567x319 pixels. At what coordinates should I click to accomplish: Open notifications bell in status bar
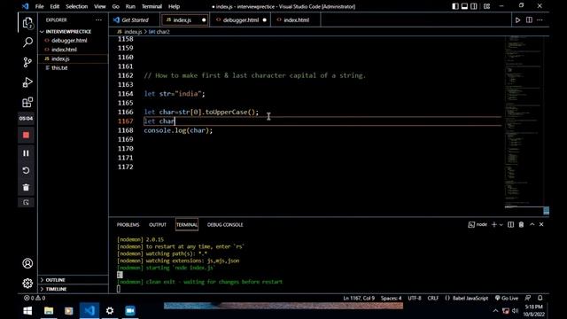[x=540, y=298]
